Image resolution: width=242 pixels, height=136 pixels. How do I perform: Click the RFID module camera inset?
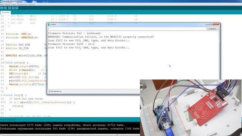coord(191,108)
